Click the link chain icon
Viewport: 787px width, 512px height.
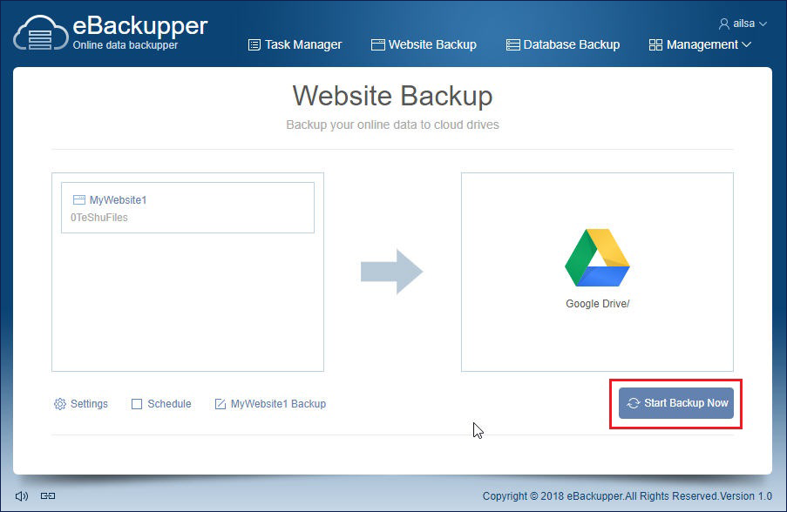coord(48,496)
